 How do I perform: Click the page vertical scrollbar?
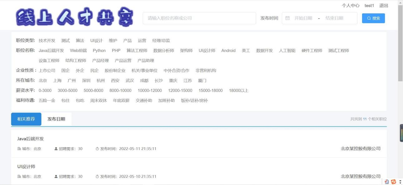tap(401, 43)
